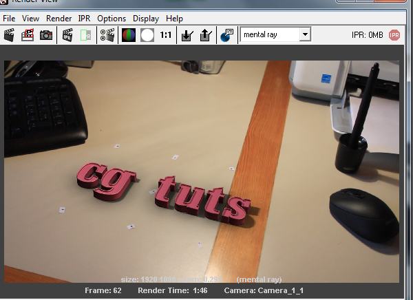
Task: Take a snapshot with the camera icon
Action: point(46,35)
